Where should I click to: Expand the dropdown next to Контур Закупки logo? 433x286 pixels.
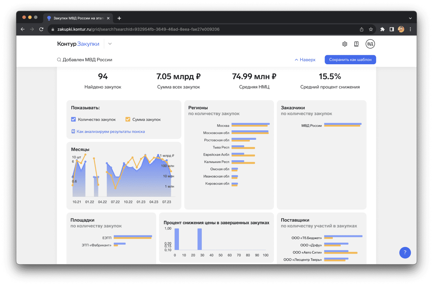110,44
